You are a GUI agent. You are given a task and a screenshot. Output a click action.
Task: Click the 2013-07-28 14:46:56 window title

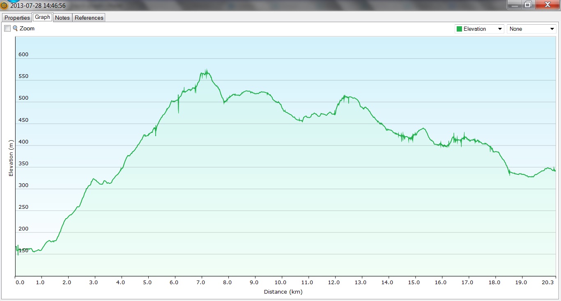point(37,6)
